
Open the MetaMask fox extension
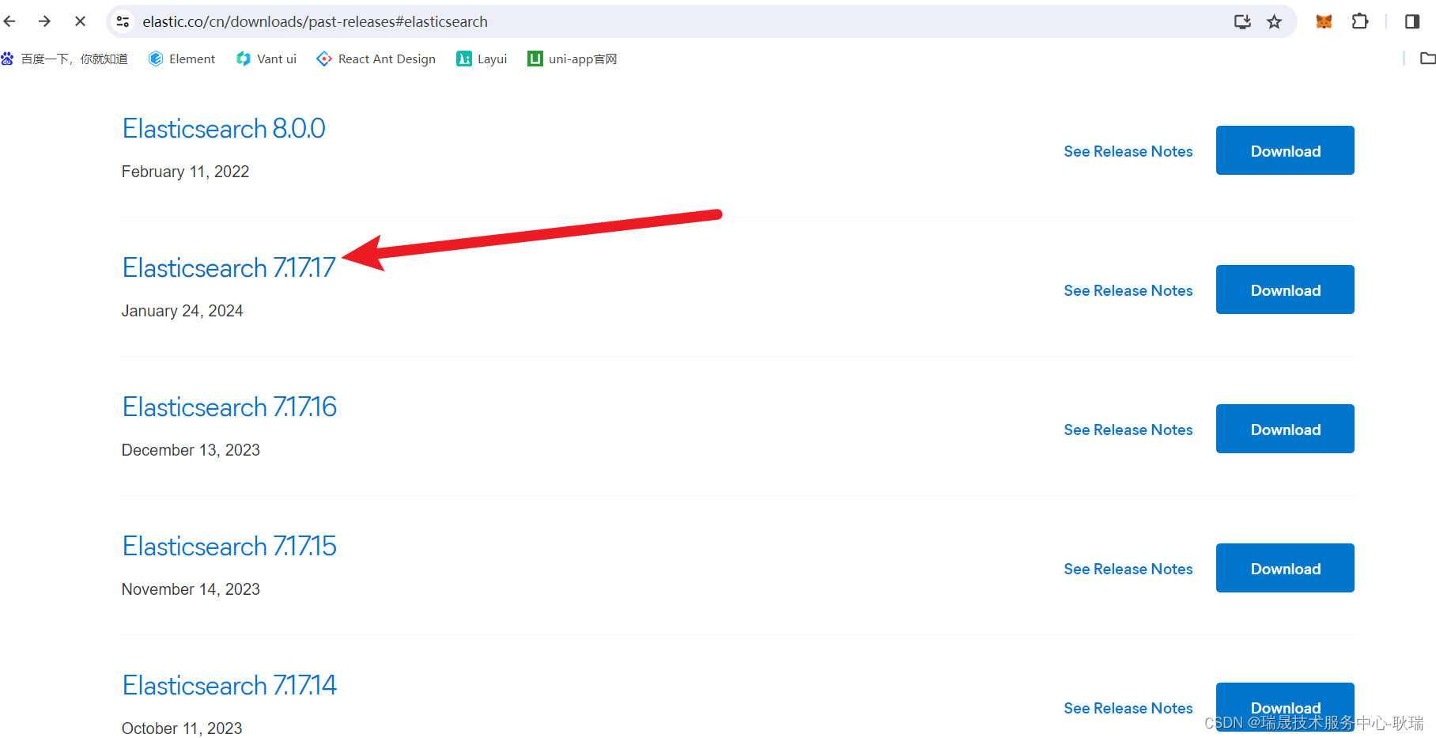(x=1324, y=21)
